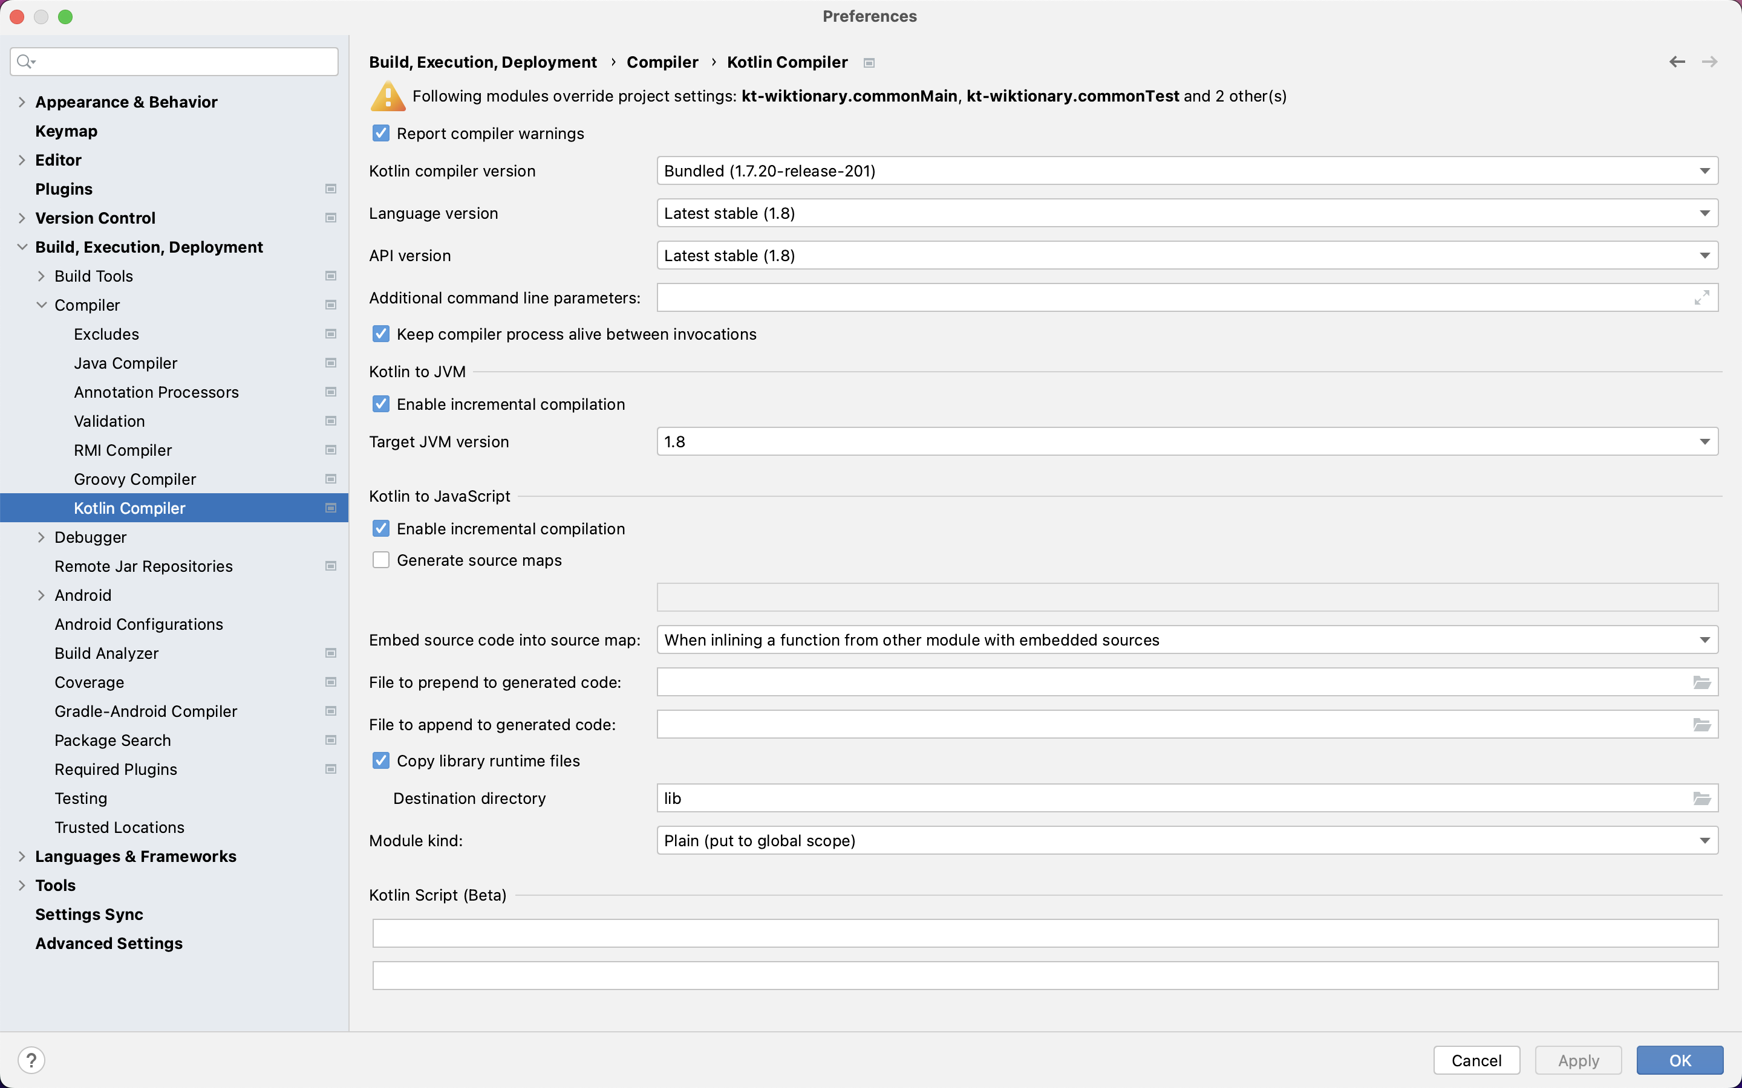Click the file browser icon next to File to prepend

click(1702, 682)
